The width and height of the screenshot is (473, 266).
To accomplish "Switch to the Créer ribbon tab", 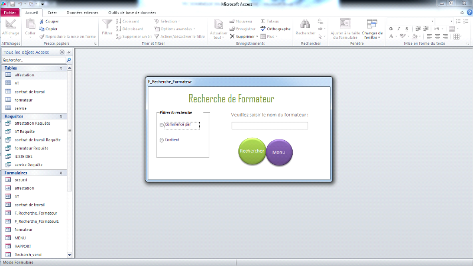I will click(x=53, y=12).
